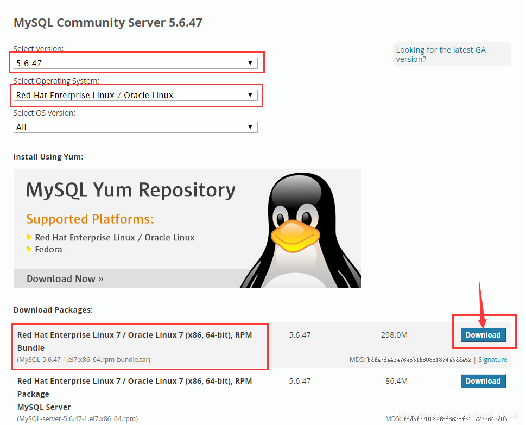
Task: Click the 'Supported Platforms:' banner text
Action: [x=90, y=219]
